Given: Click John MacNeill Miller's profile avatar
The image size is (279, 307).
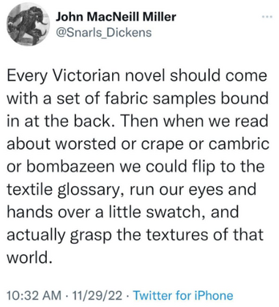Looking at the screenshot, I should [x=28, y=26].
